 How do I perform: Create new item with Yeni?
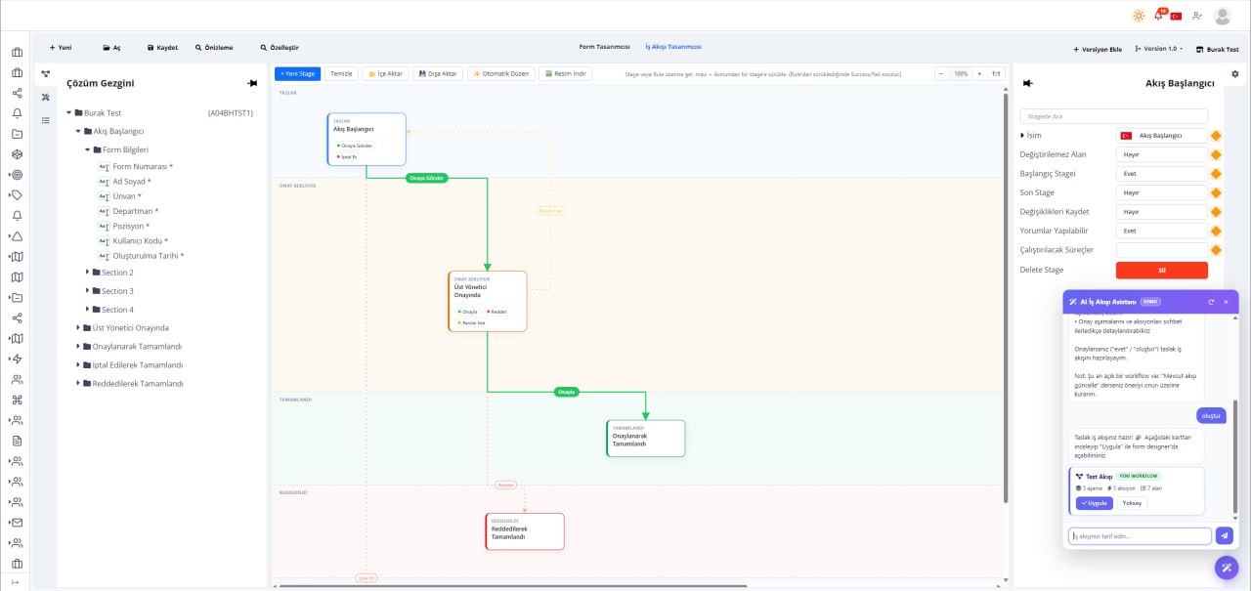coord(61,47)
